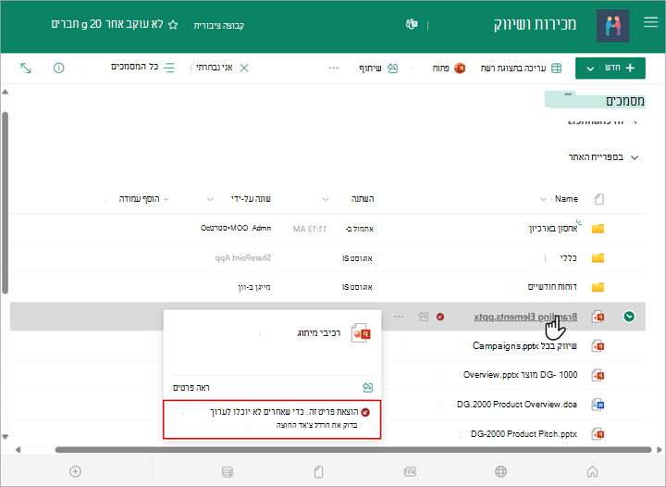Open the שונה על-ידי column dropdown

[210, 199]
